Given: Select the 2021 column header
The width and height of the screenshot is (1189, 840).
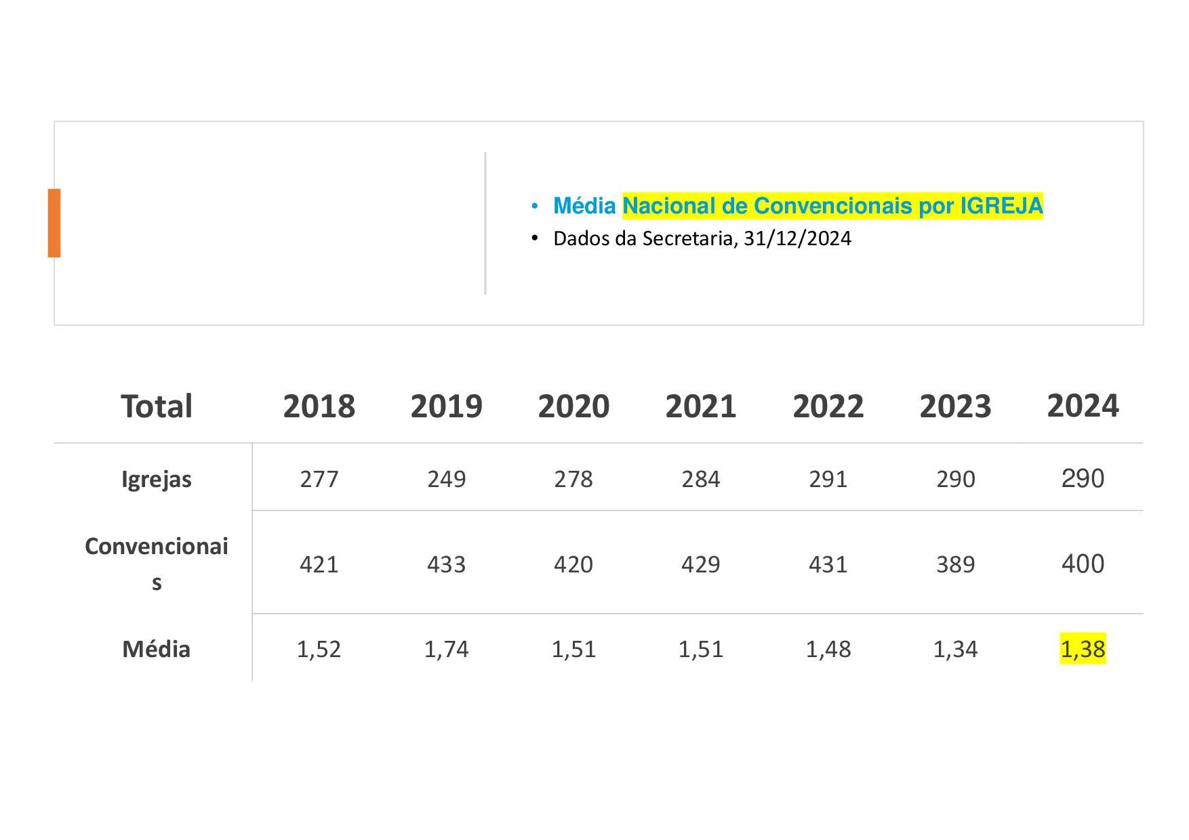Looking at the screenshot, I should pos(701,406).
